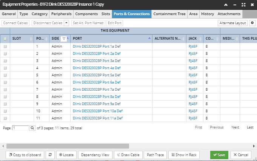Check the row for Port 5a Def
The image size is (257, 161).
pyautogui.click(x=5, y=75)
